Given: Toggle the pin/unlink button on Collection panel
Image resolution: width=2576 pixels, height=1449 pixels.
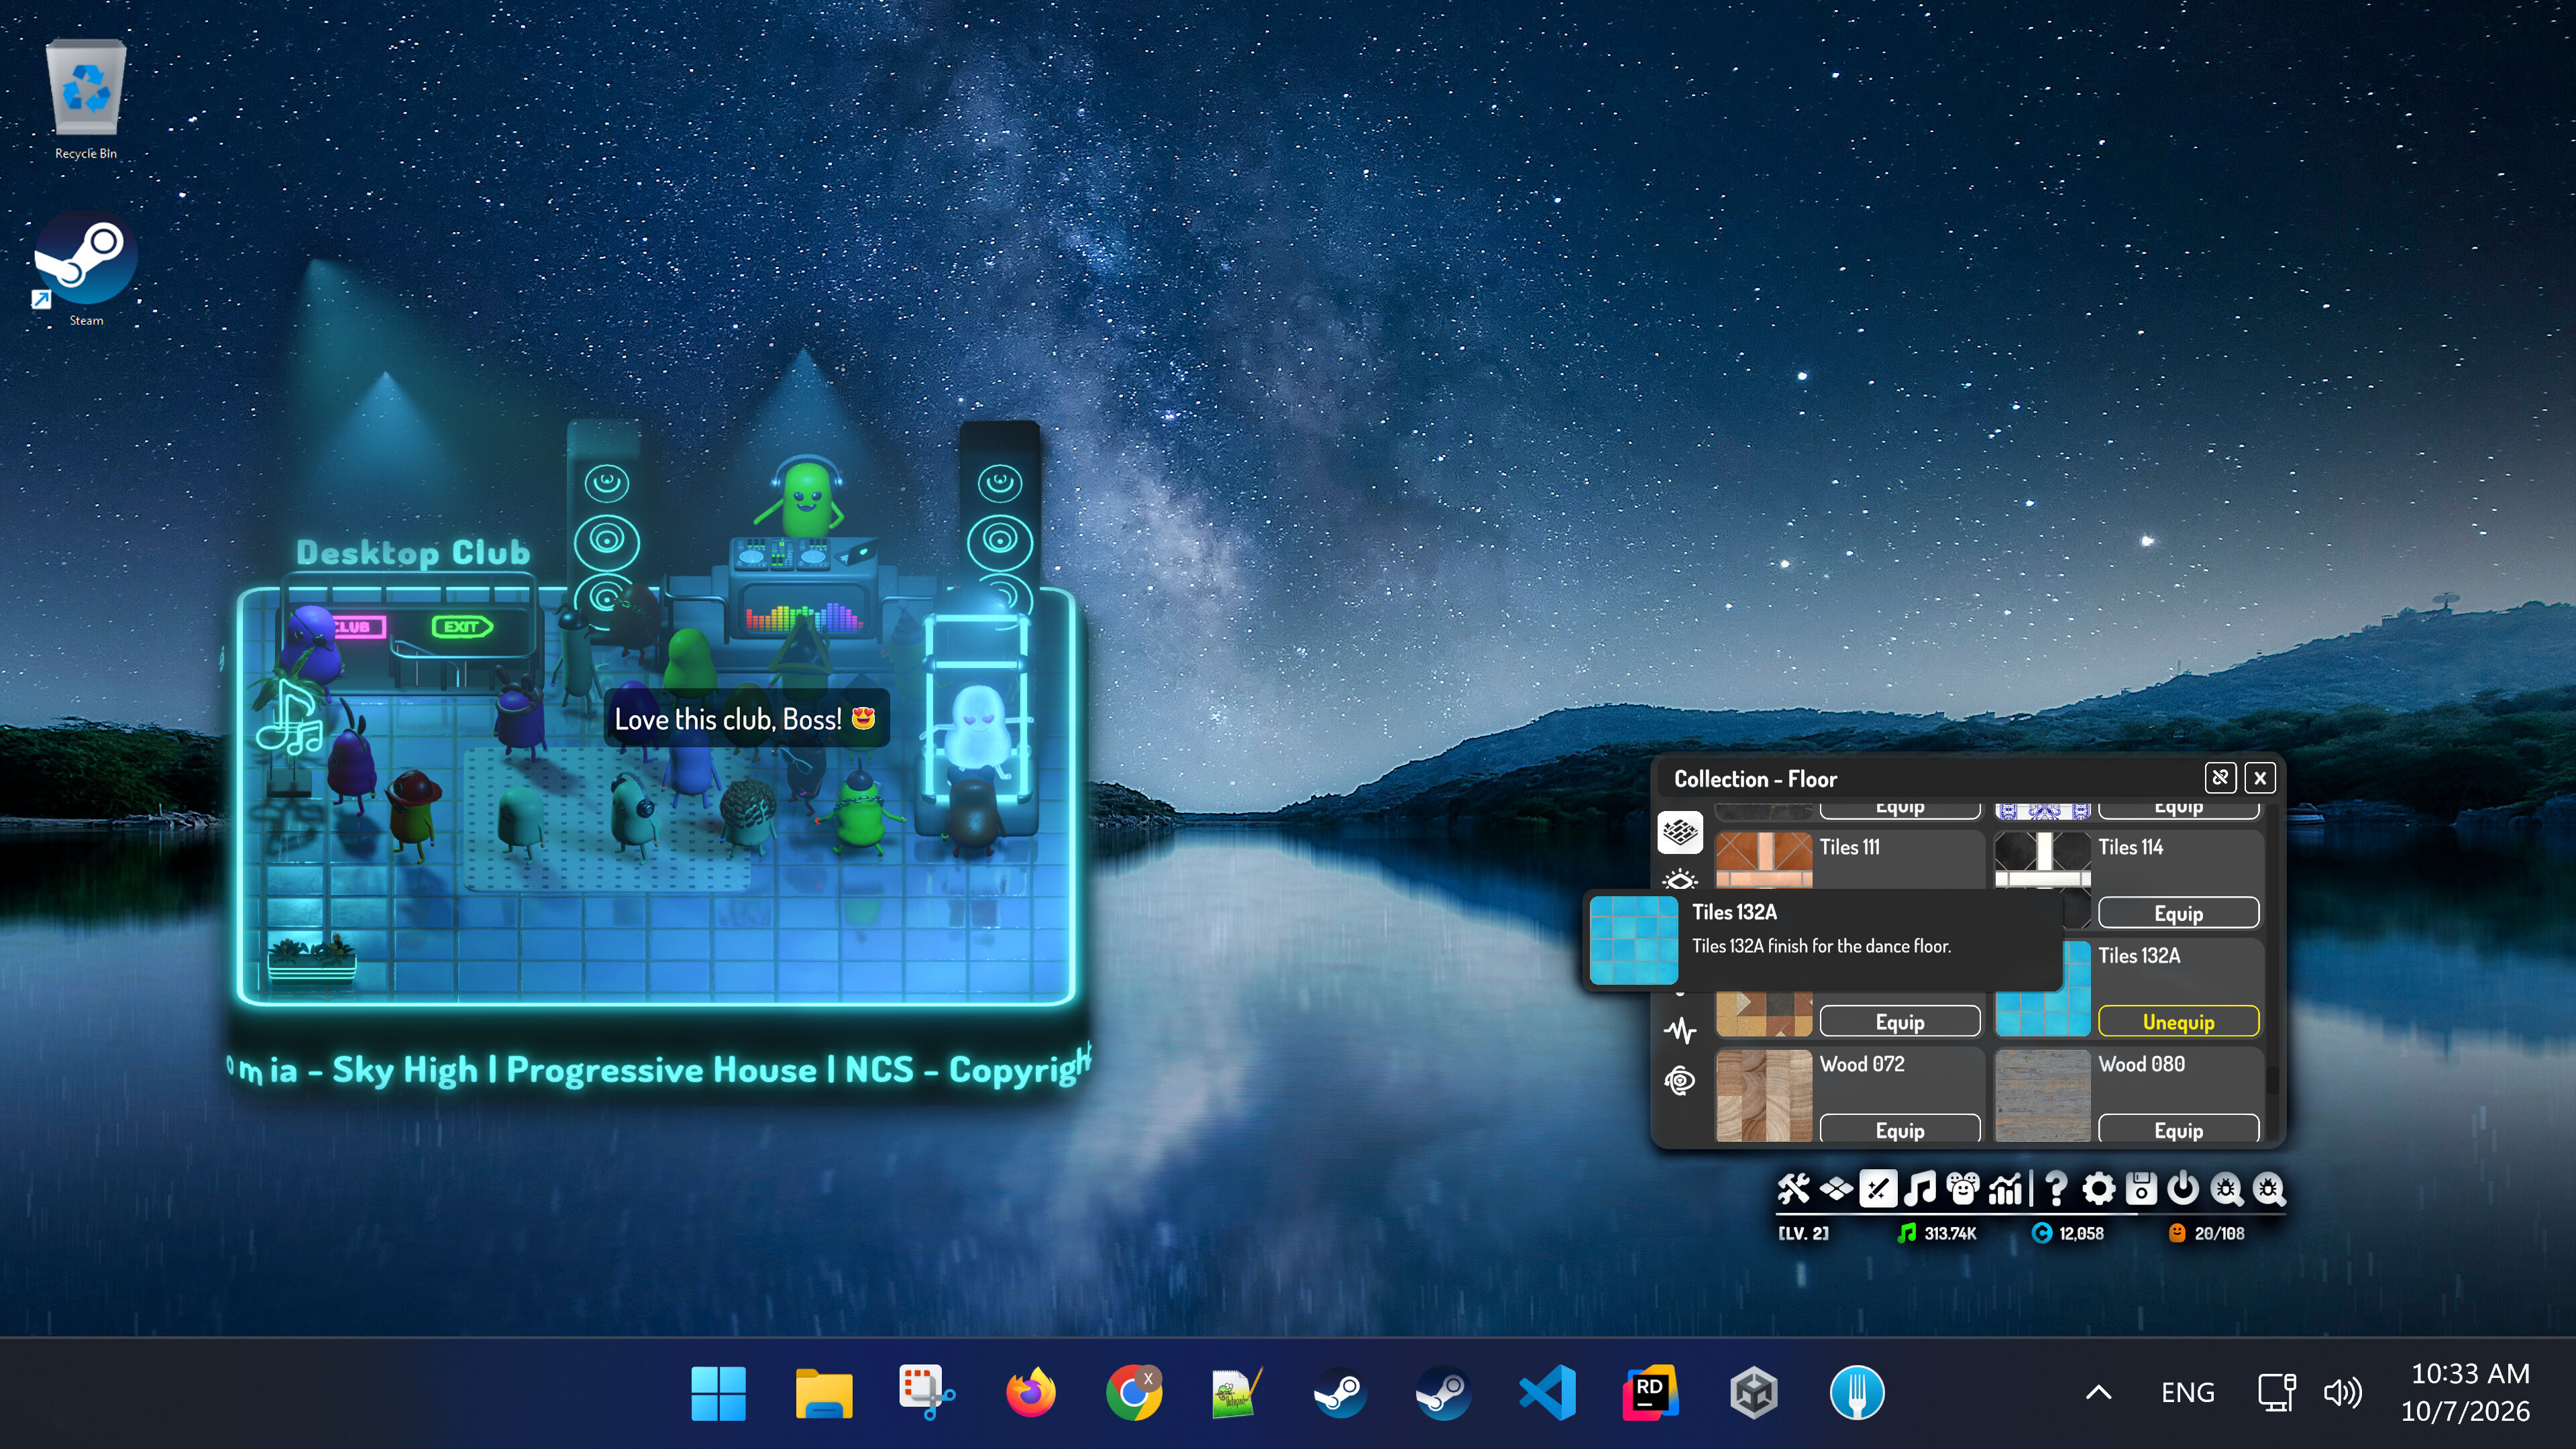Looking at the screenshot, I should point(2220,778).
